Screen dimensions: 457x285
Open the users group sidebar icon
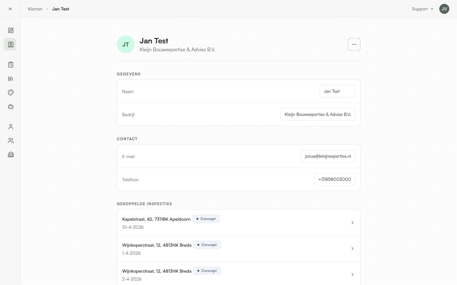point(11,141)
